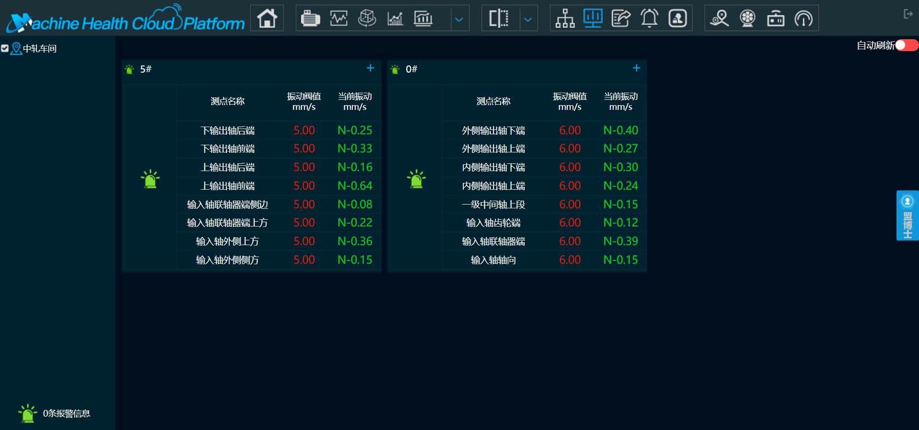The image size is (919, 430).
Task: Select the 上输出轴后端 row name
Action: (x=227, y=168)
